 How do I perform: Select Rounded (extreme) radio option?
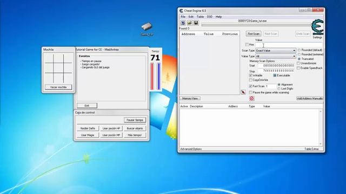[299, 54]
